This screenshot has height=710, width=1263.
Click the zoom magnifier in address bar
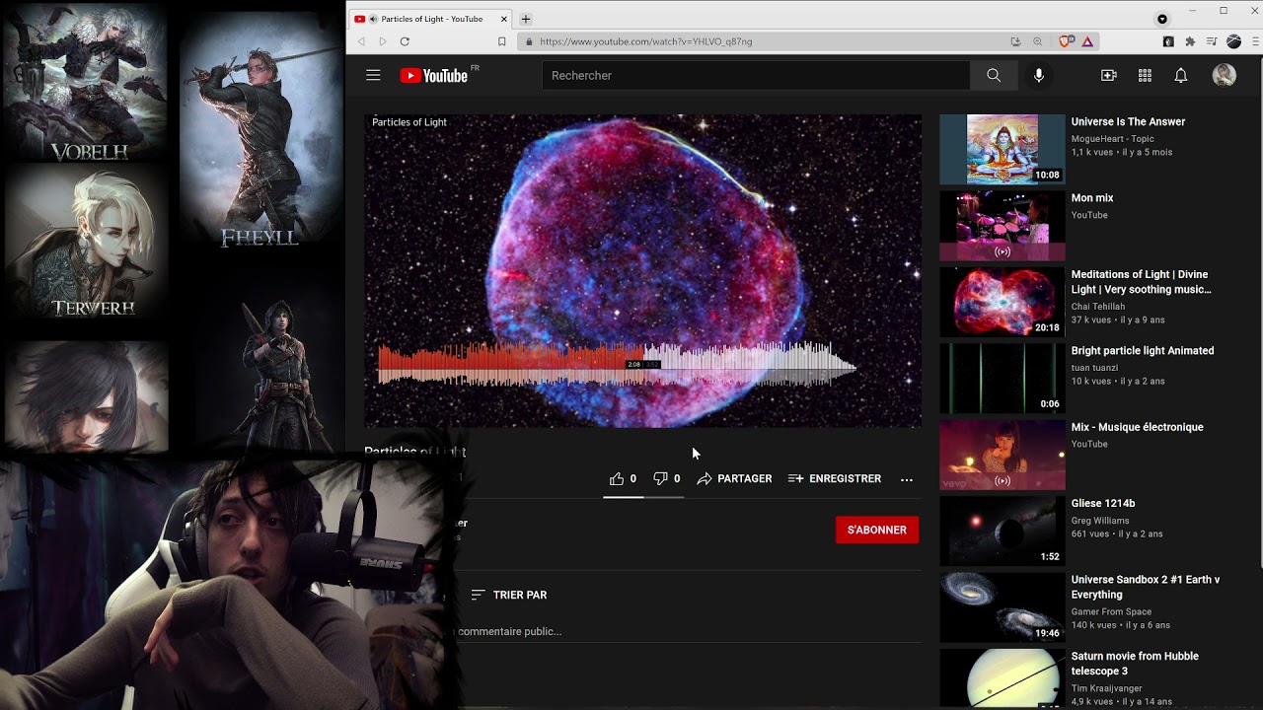click(x=1037, y=41)
